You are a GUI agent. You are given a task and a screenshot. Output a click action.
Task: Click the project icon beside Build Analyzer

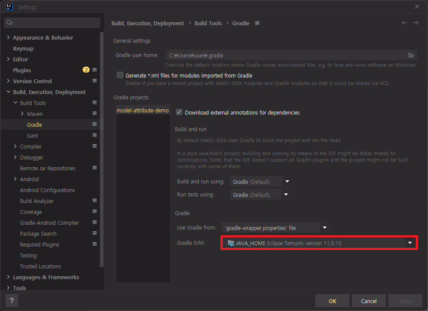click(95, 201)
